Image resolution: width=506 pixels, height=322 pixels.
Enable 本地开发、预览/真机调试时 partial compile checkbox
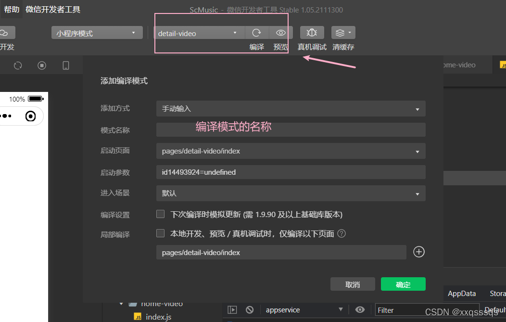point(160,233)
